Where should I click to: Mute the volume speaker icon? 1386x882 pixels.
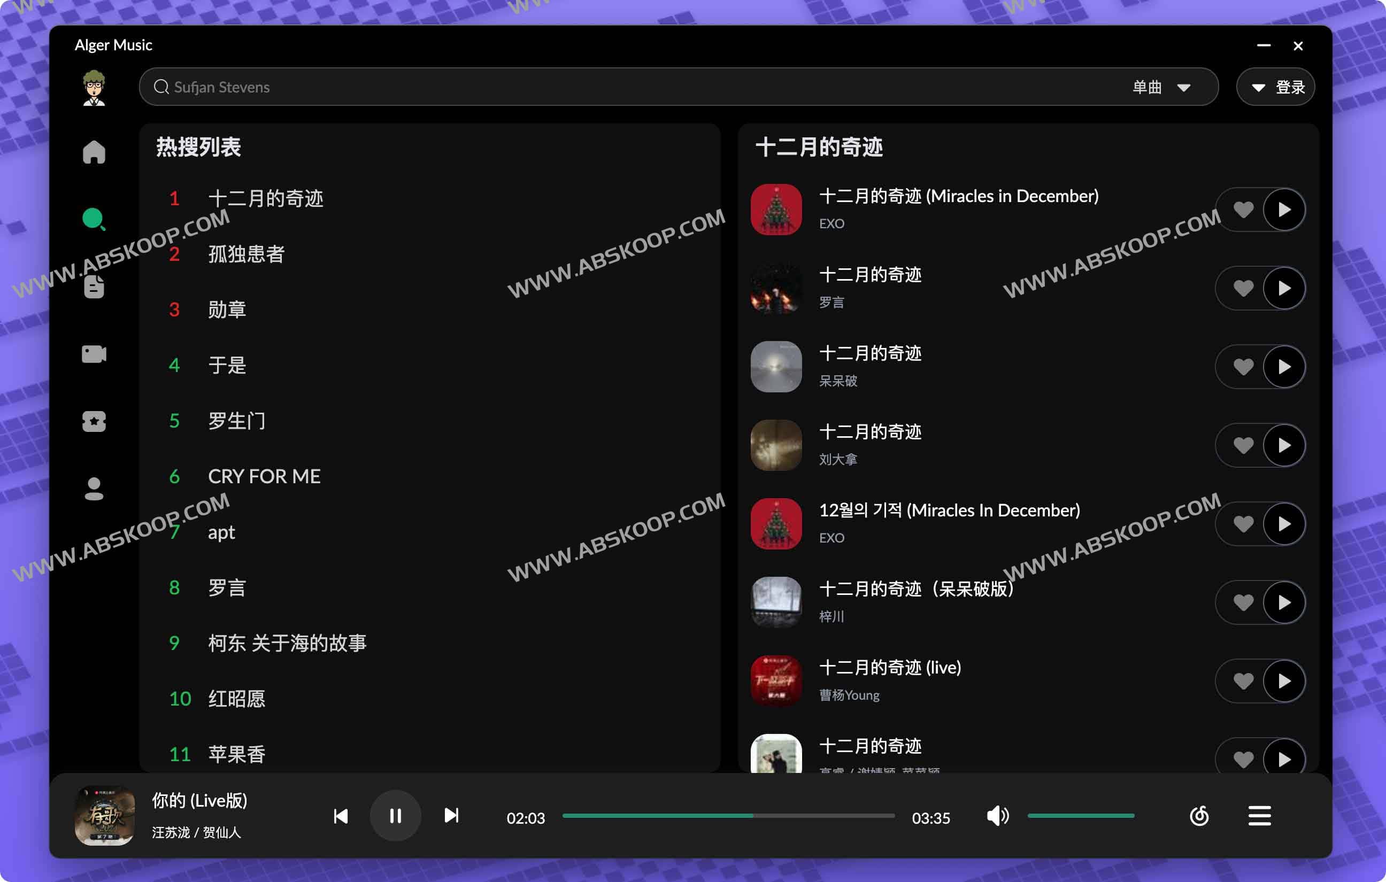(997, 815)
